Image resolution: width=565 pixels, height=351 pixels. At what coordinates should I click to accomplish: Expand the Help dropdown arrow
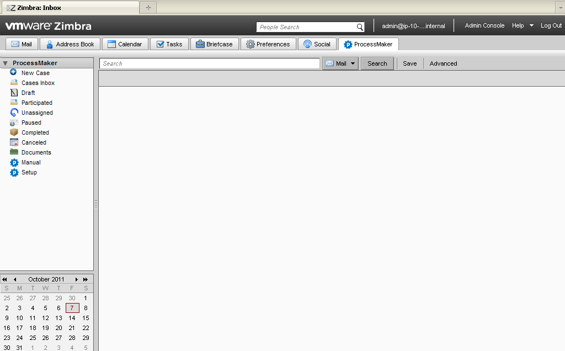[x=531, y=26]
